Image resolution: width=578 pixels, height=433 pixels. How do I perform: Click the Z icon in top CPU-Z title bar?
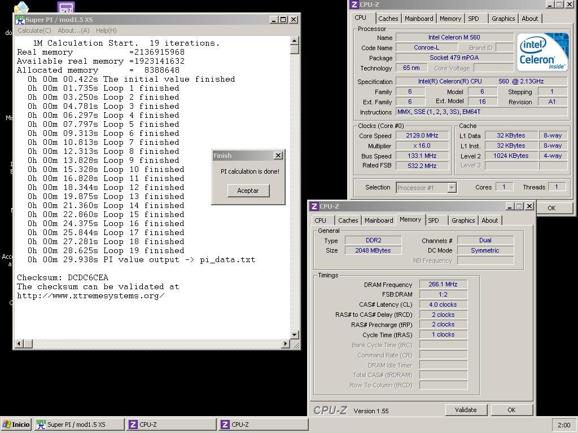tap(354, 5)
